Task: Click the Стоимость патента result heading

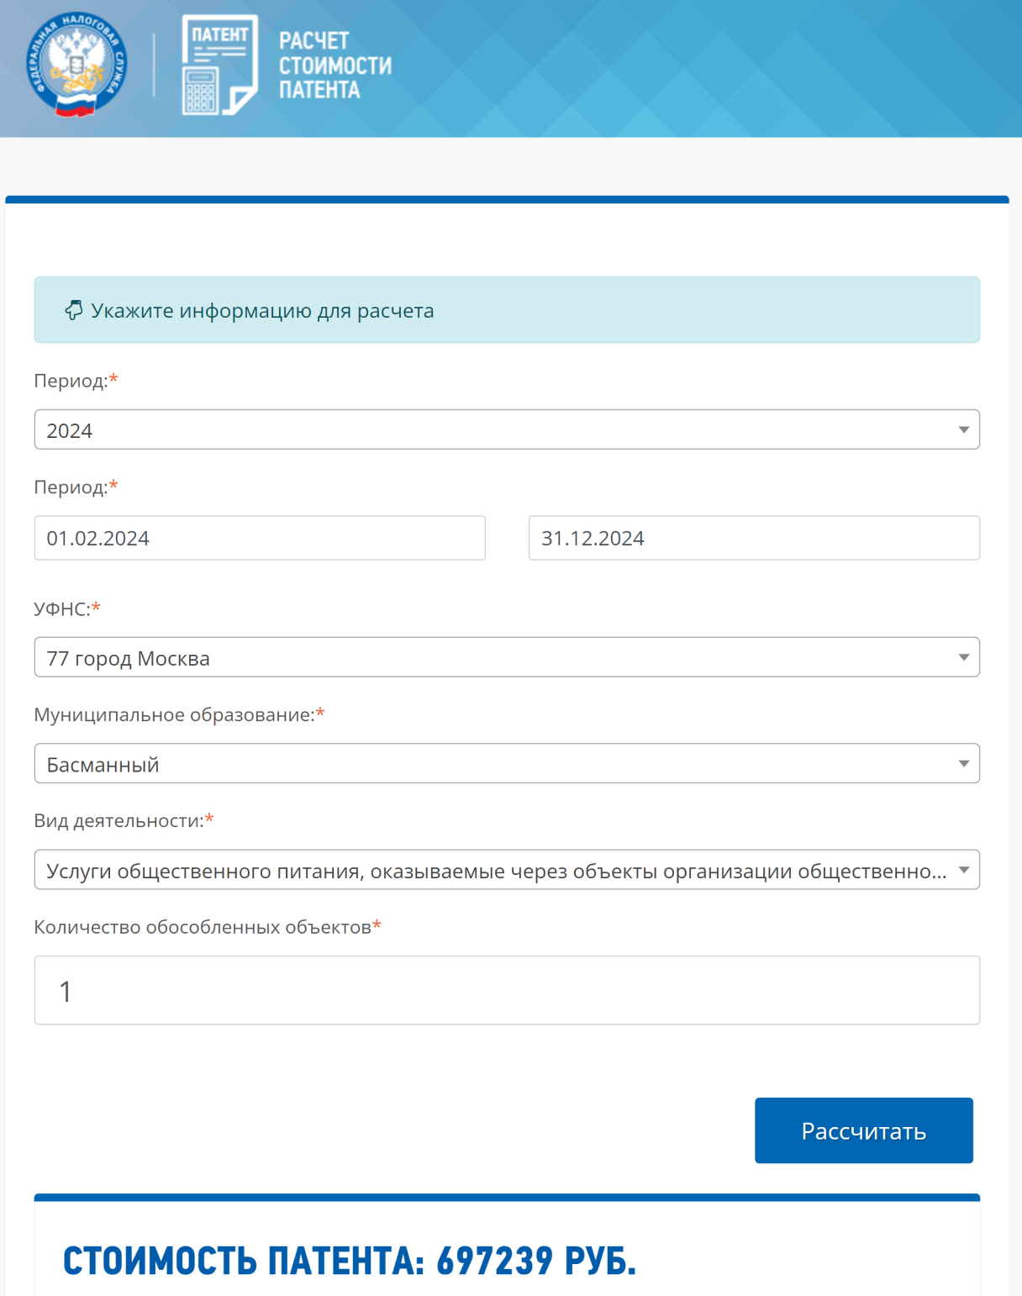Action: coord(349,1261)
